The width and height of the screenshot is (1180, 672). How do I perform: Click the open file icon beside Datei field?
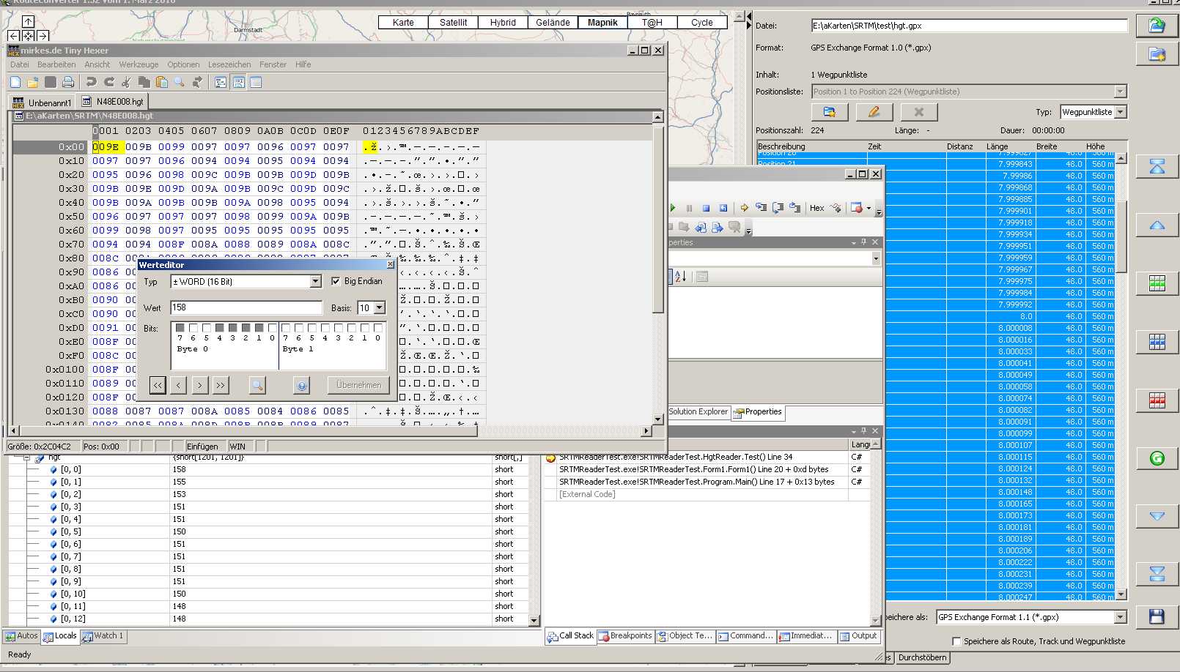click(1157, 26)
